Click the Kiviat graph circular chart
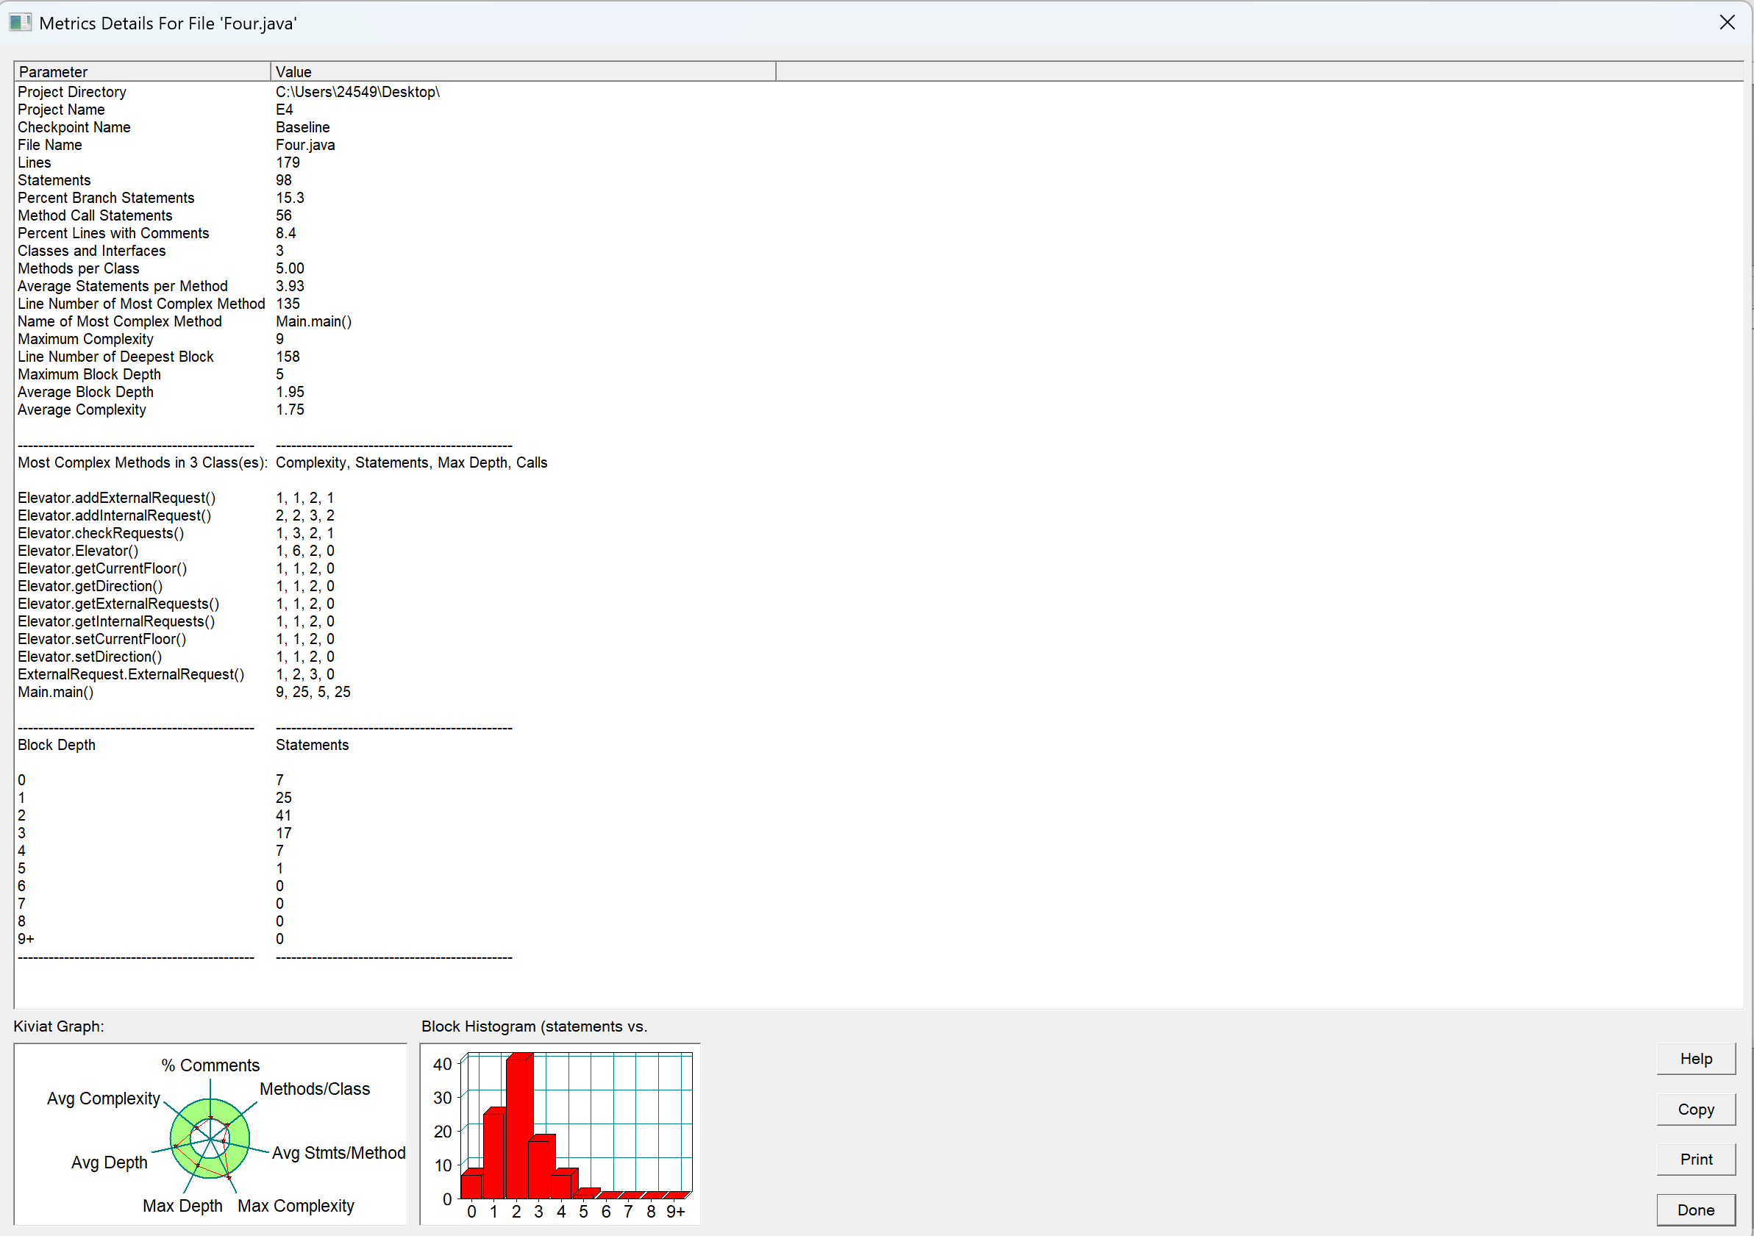The image size is (1754, 1236). click(x=210, y=1138)
